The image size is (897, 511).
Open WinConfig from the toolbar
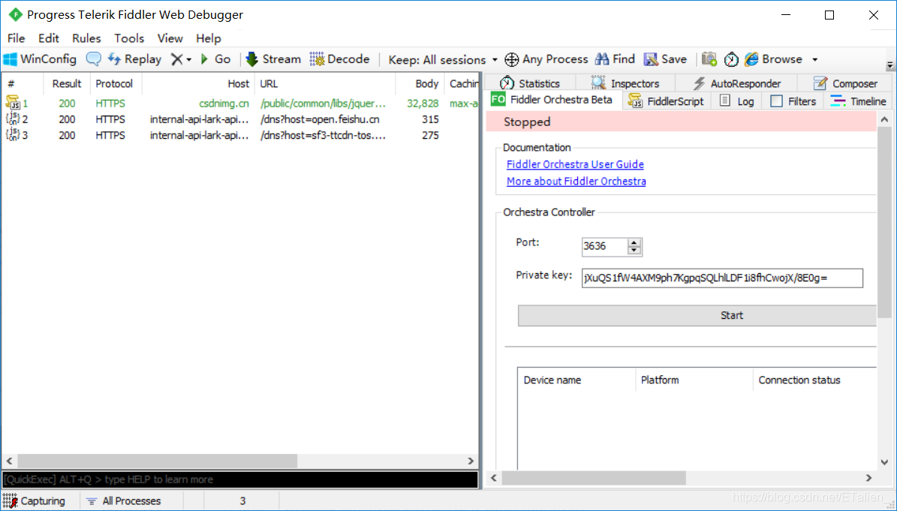[x=40, y=59]
